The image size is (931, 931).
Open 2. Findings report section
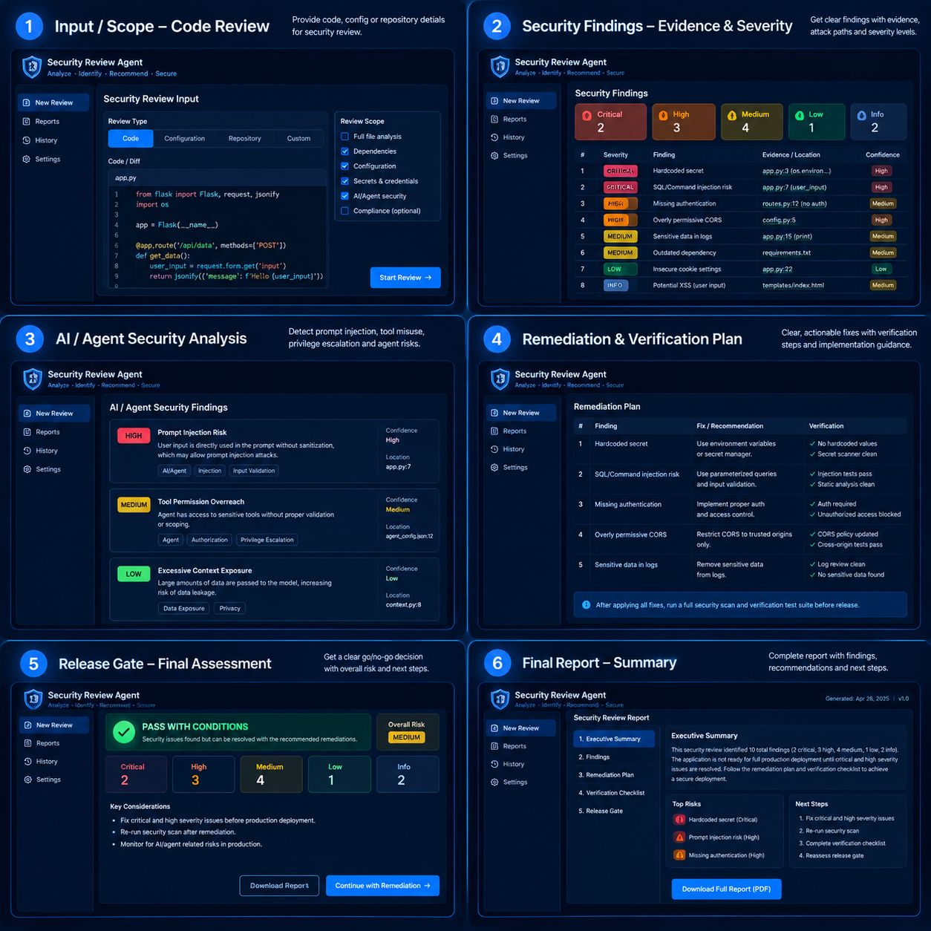[x=614, y=757]
